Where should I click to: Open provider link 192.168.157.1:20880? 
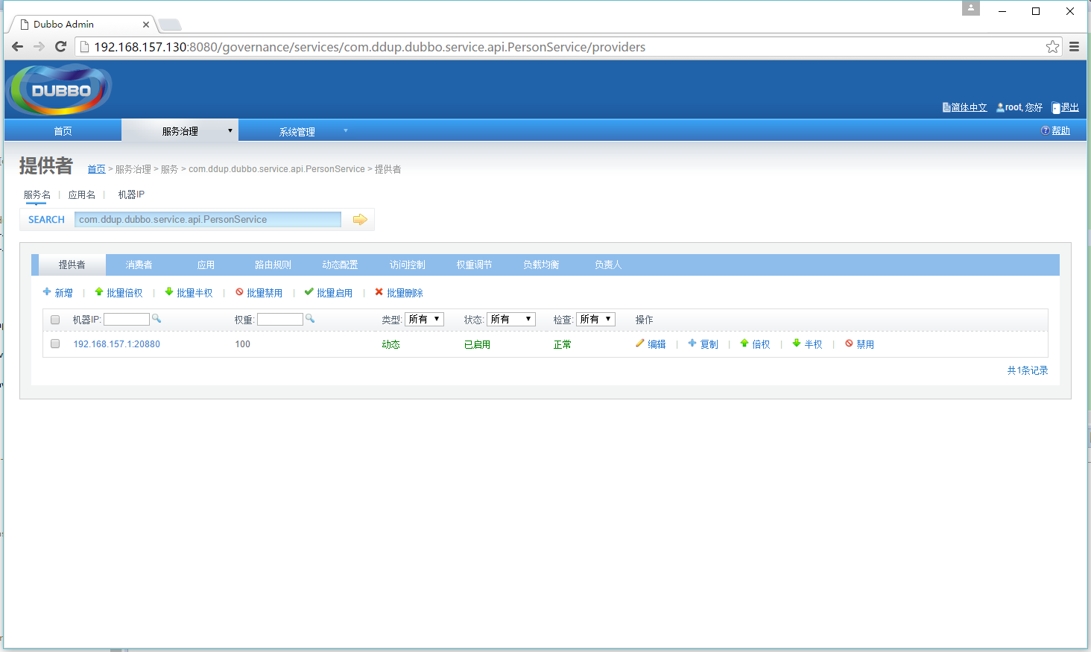pyautogui.click(x=116, y=344)
